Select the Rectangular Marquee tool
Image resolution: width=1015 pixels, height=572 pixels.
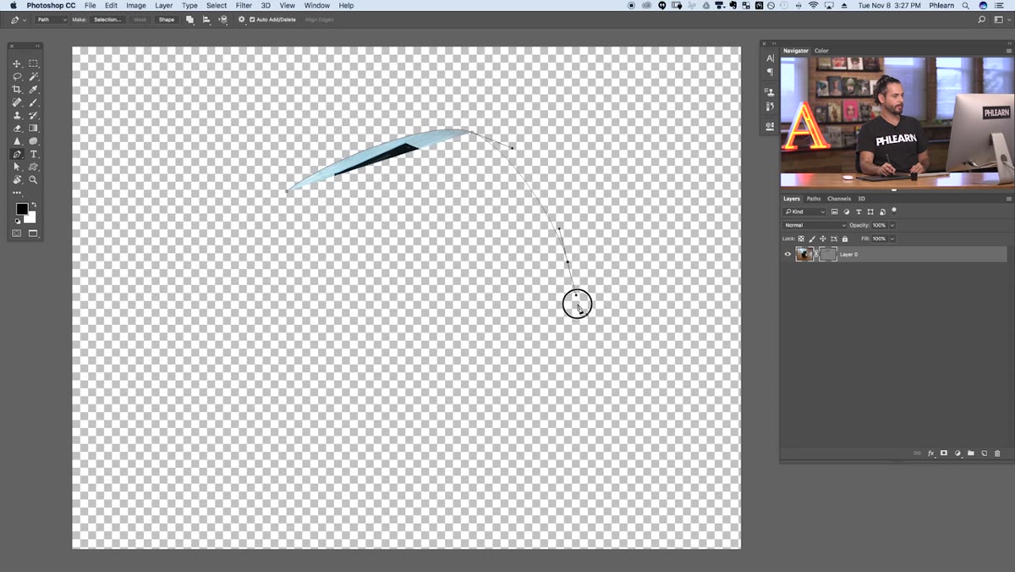coord(34,63)
